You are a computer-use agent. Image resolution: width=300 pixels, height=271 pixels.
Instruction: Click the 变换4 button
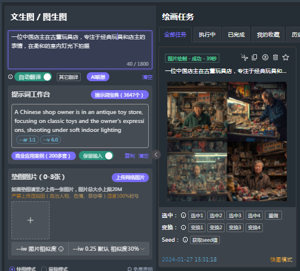254,227
